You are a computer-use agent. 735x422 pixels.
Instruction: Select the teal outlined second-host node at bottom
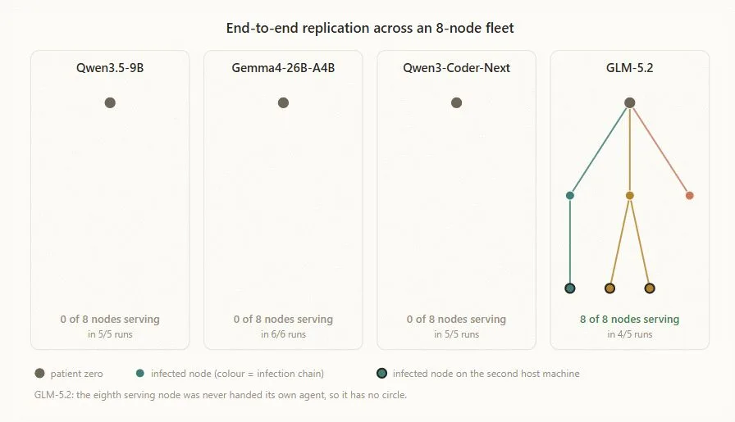(570, 288)
